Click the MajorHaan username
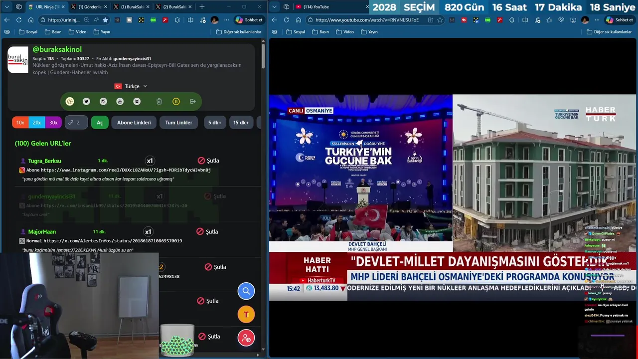 point(42,231)
